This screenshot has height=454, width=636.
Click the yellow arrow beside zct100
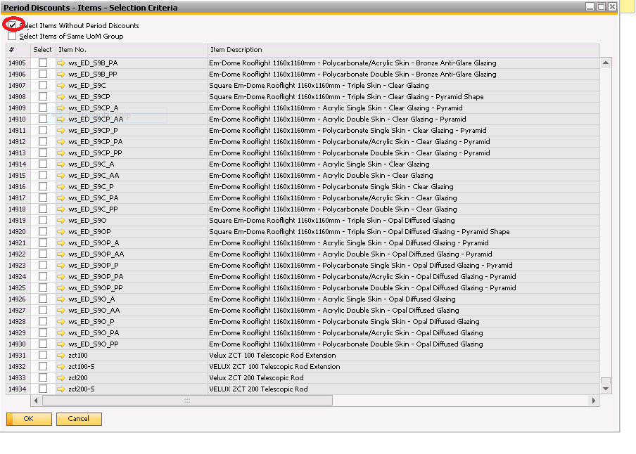[61, 356]
